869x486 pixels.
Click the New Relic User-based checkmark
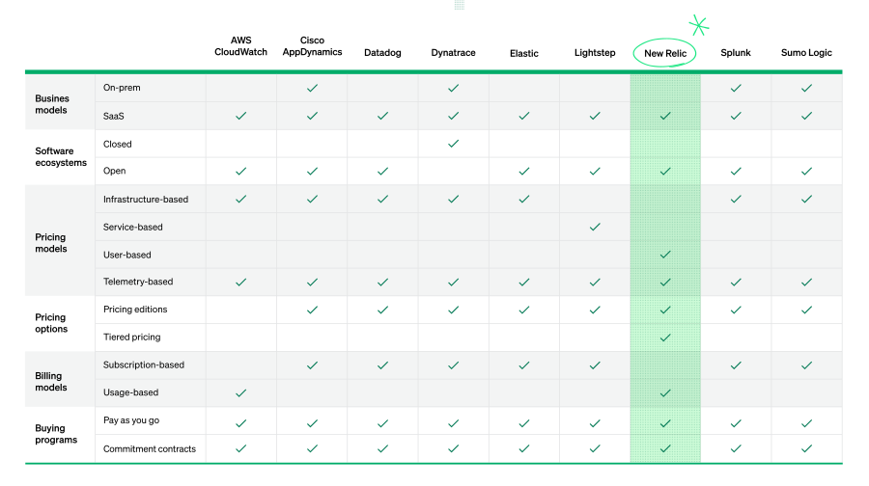[x=665, y=255]
